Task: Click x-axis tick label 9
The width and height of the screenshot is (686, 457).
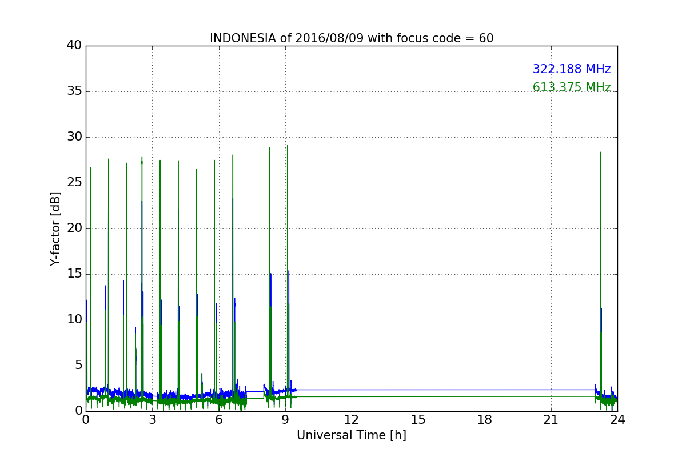Action: pos(285,420)
